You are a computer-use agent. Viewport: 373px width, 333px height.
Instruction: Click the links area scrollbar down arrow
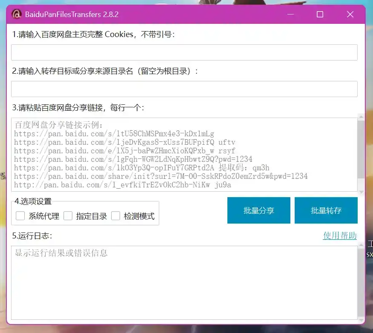click(361, 192)
